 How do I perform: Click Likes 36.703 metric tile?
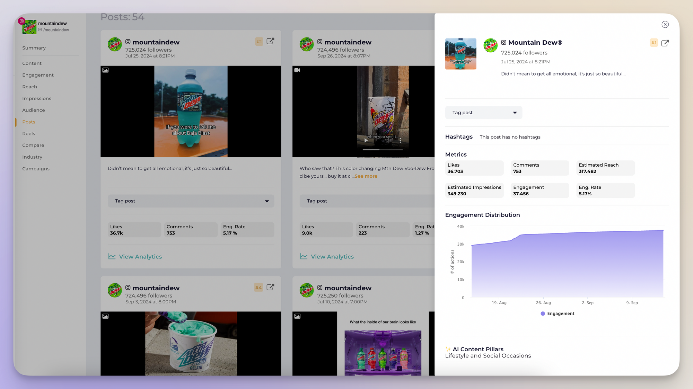(474, 168)
